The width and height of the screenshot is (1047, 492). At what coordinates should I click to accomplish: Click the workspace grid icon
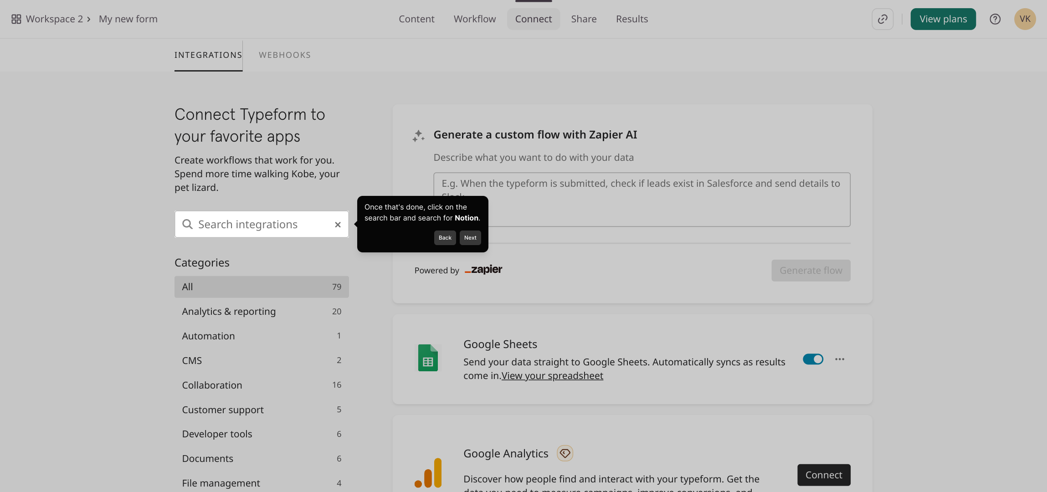pos(16,19)
